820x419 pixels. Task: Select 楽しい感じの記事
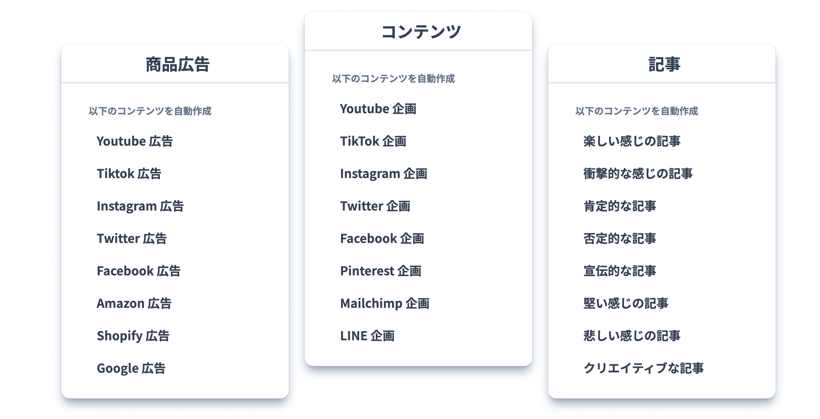pyautogui.click(x=632, y=141)
